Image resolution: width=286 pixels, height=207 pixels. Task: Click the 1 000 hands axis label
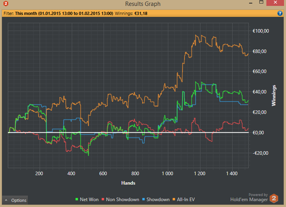pyautogui.click(x=168, y=174)
